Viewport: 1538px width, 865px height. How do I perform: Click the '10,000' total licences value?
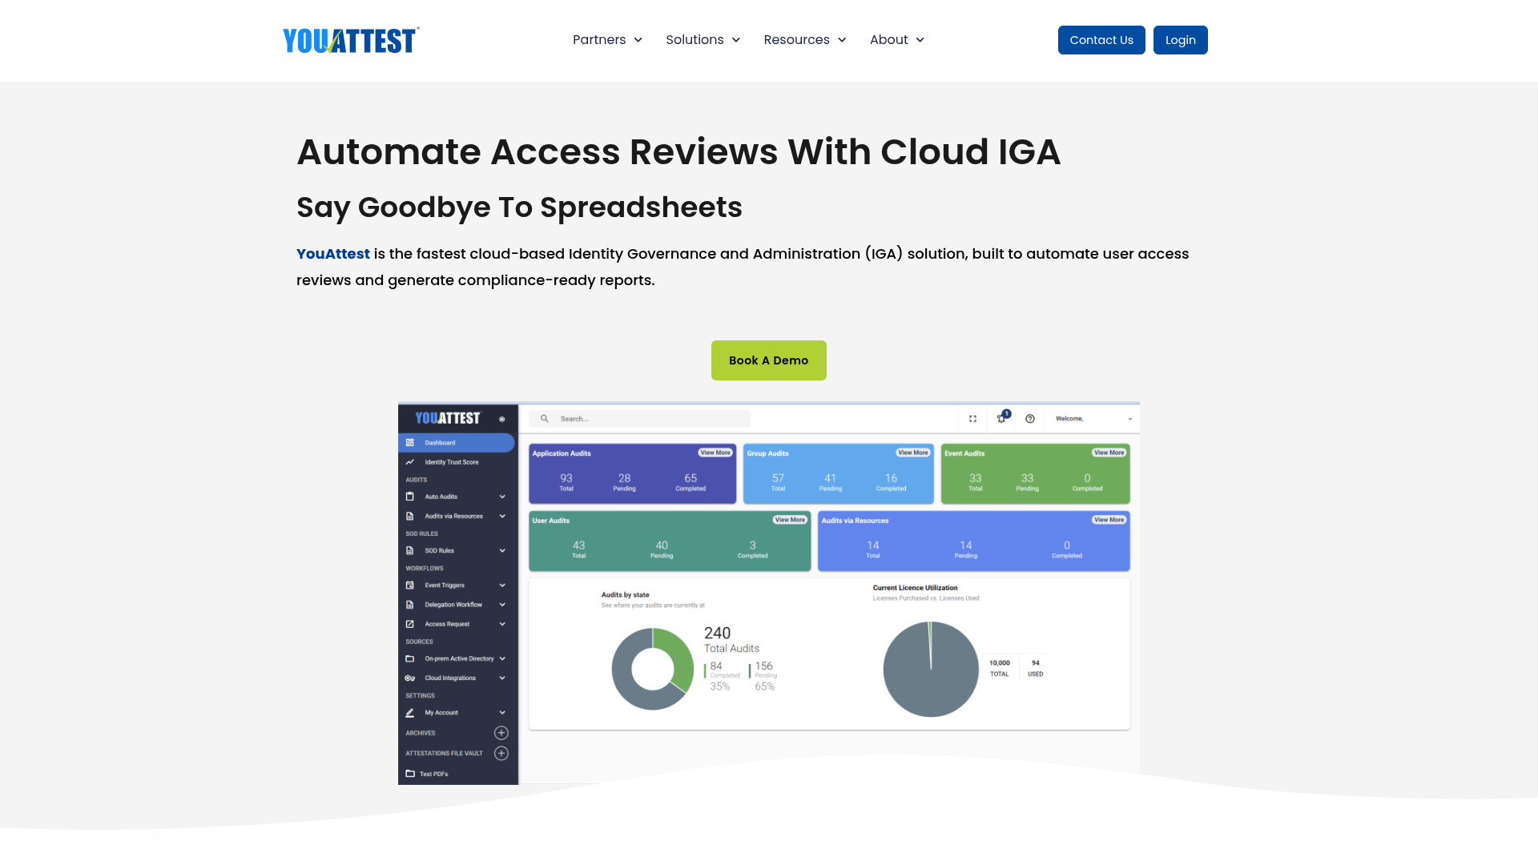point(1000,663)
